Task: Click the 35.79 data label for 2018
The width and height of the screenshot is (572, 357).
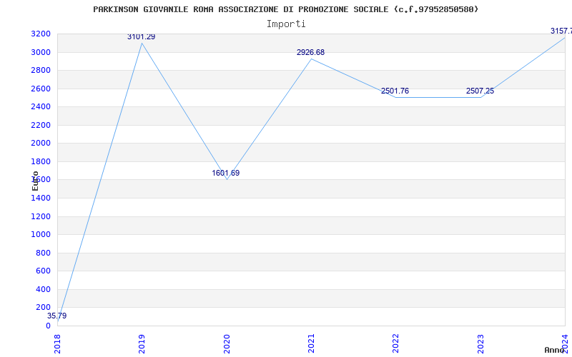Action: [57, 316]
